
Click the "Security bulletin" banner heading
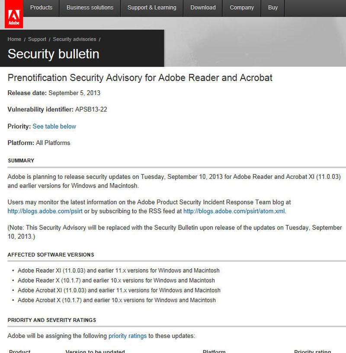click(54, 54)
